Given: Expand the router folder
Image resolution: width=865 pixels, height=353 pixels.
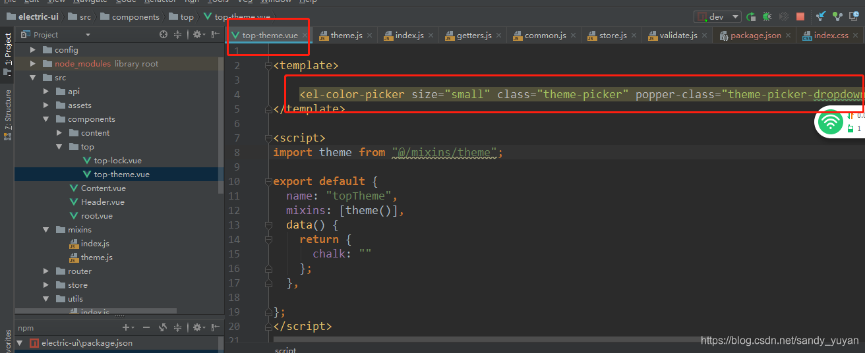Looking at the screenshot, I should pos(45,271).
